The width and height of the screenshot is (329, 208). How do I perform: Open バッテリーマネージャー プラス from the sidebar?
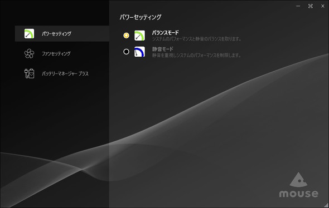(62, 73)
